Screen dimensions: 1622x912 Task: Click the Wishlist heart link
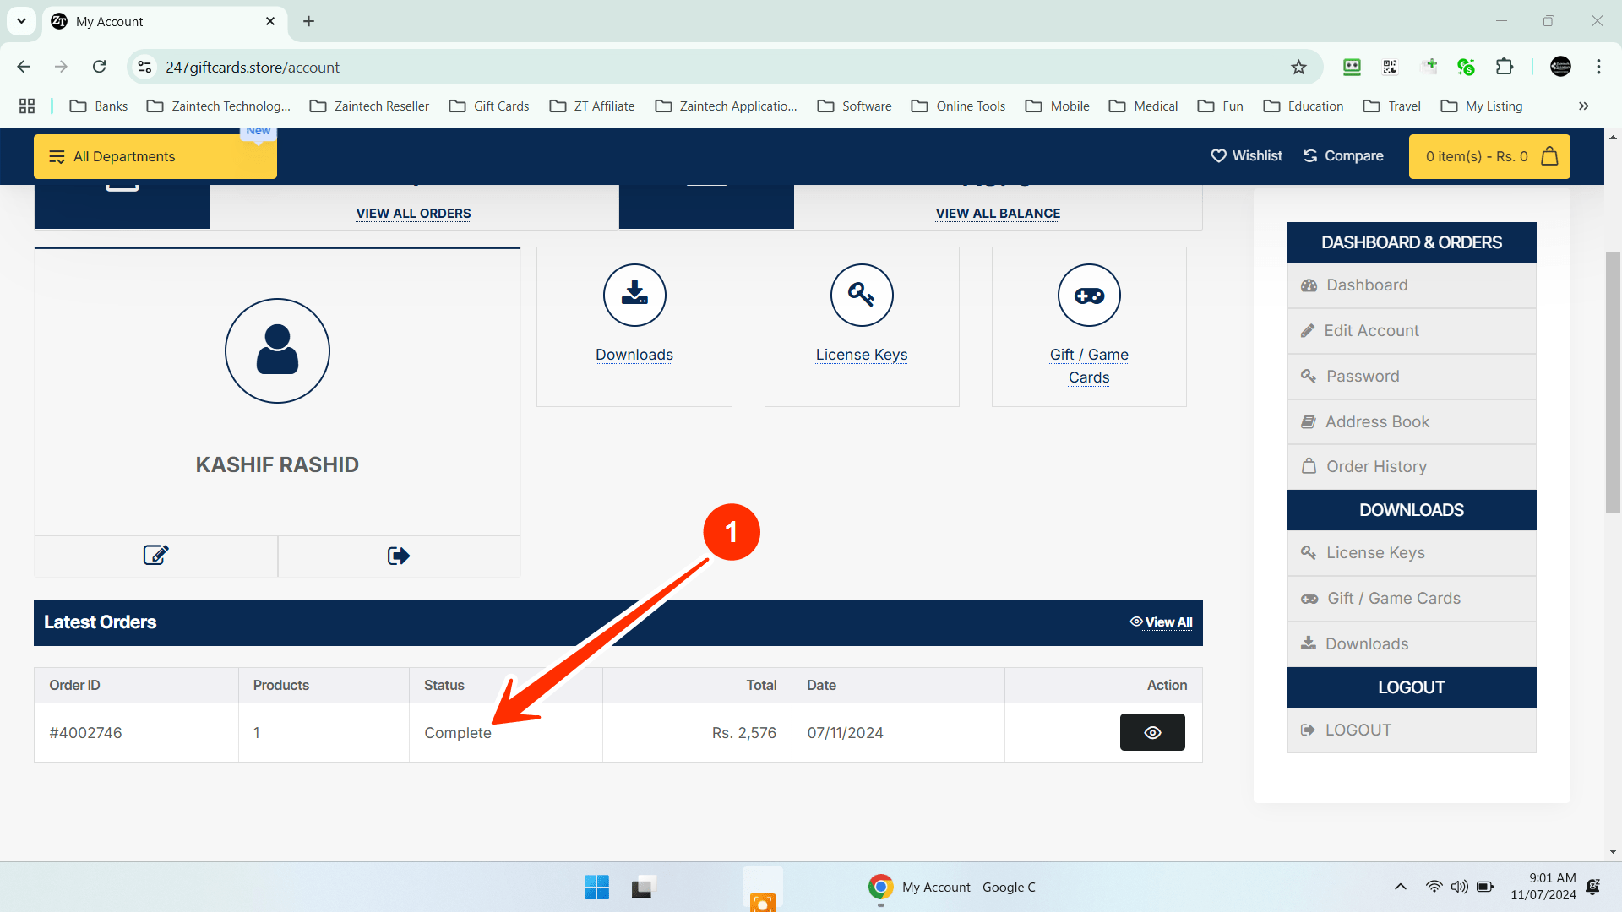click(1247, 156)
